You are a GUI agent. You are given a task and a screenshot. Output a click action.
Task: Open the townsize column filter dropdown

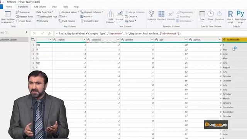(118, 40)
